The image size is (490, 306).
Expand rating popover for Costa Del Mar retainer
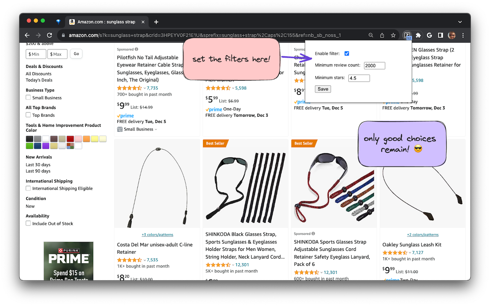(145, 260)
